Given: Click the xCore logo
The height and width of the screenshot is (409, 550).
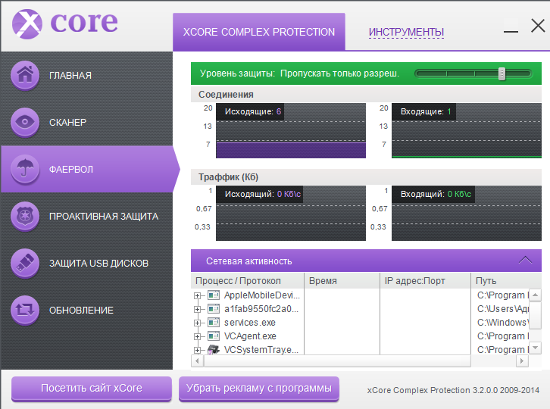Looking at the screenshot, I should coord(65,23).
